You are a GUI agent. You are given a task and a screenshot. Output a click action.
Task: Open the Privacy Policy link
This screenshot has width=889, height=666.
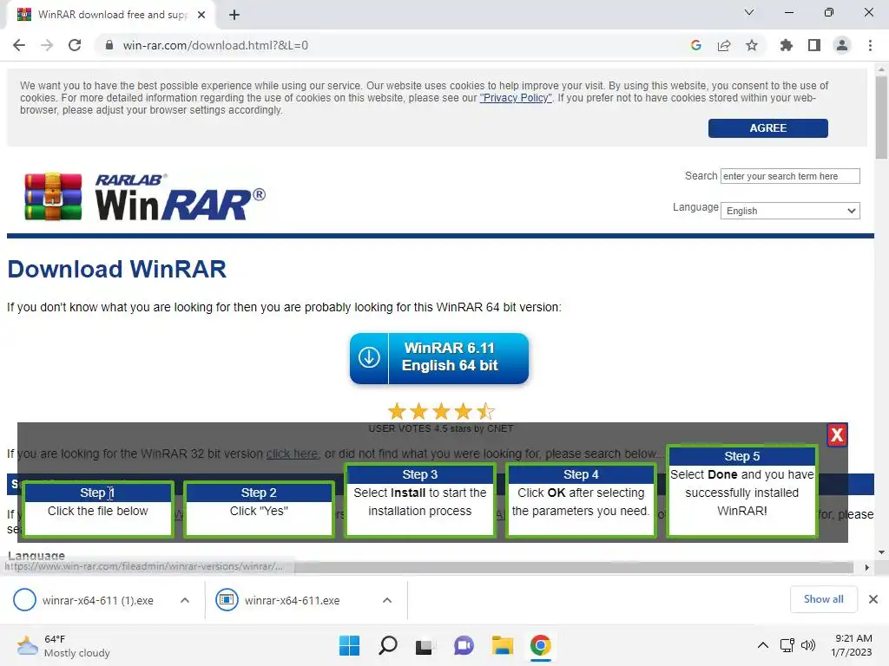coord(516,98)
